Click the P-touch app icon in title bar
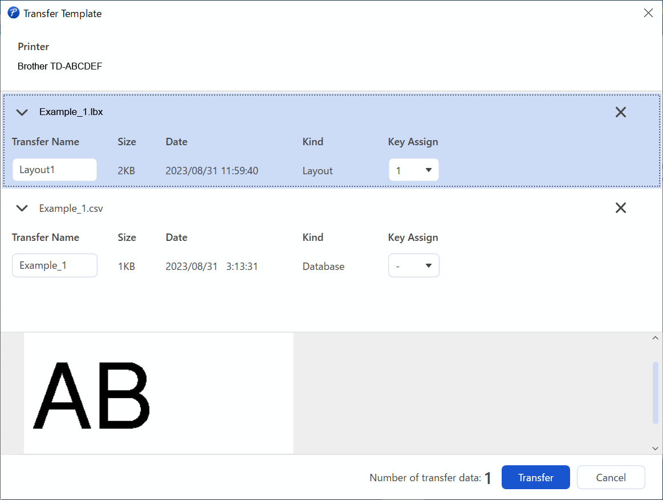This screenshot has width=663, height=500. pyautogui.click(x=13, y=13)
